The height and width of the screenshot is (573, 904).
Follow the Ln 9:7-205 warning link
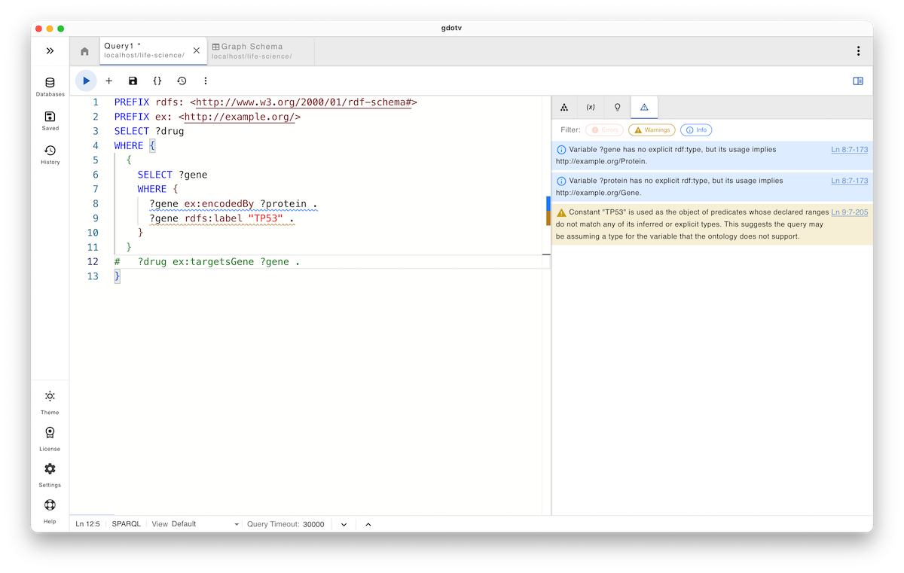(849, 212)
